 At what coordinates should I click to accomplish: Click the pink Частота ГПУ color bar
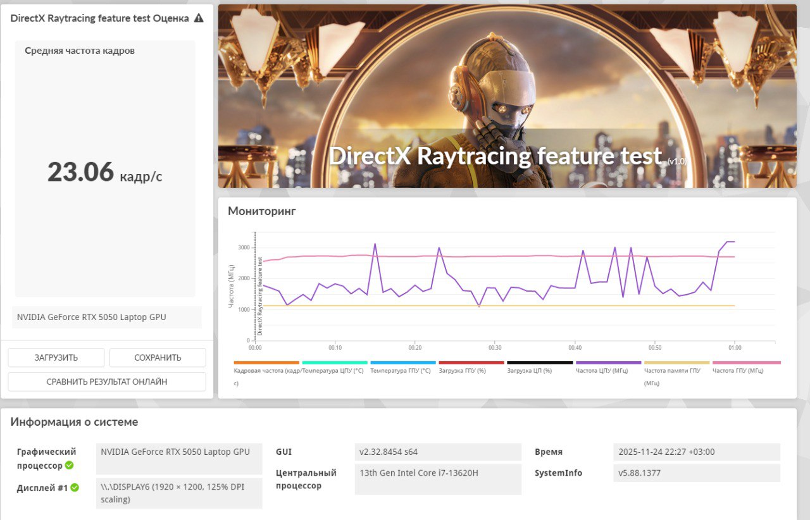point(746,362)
